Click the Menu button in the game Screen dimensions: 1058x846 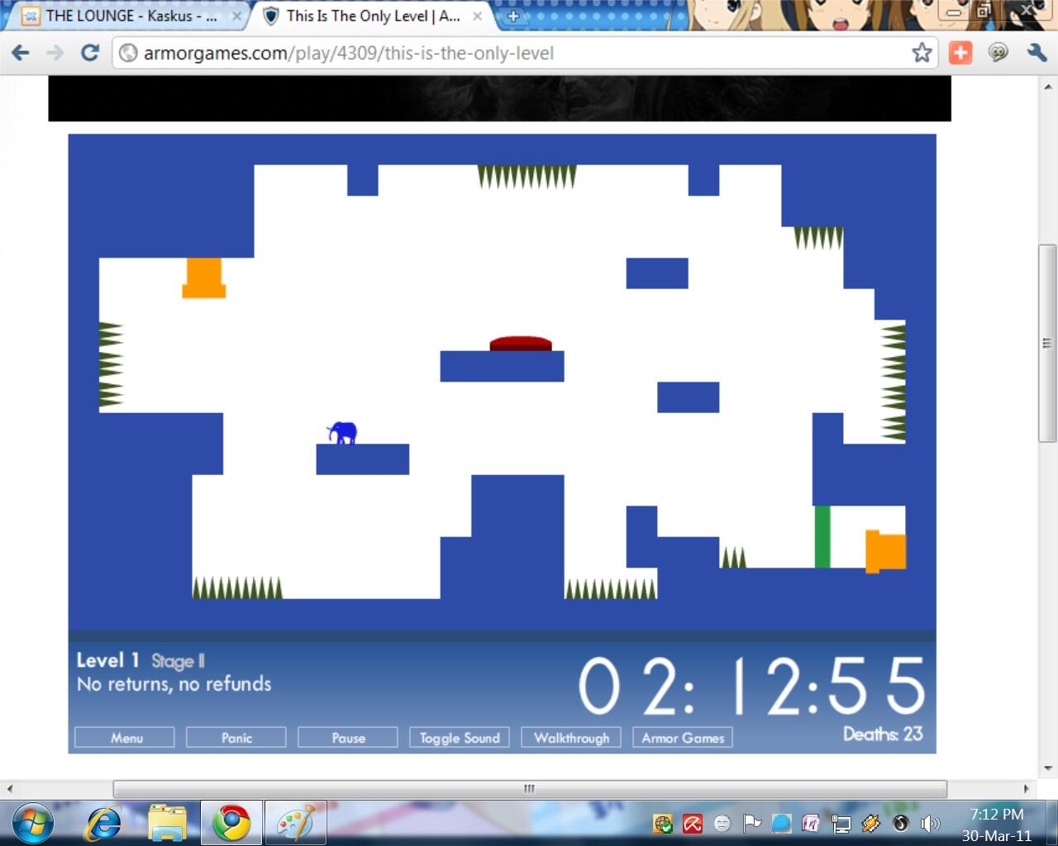pyautogui.click(x=125, y=738)
